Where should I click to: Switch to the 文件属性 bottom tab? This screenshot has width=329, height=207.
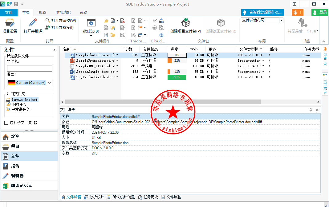pyautogui.click(x=171, y=197)
